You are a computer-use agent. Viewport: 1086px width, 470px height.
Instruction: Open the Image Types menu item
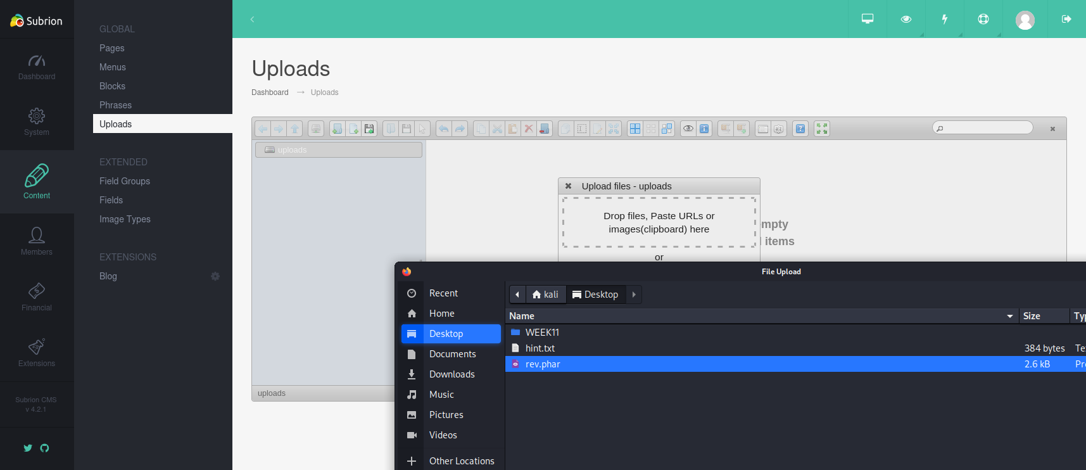[x=125, y=219]
